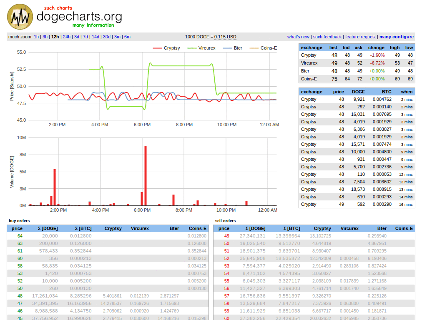Click the 5M volume bar before 2 PM

point(55,187)
